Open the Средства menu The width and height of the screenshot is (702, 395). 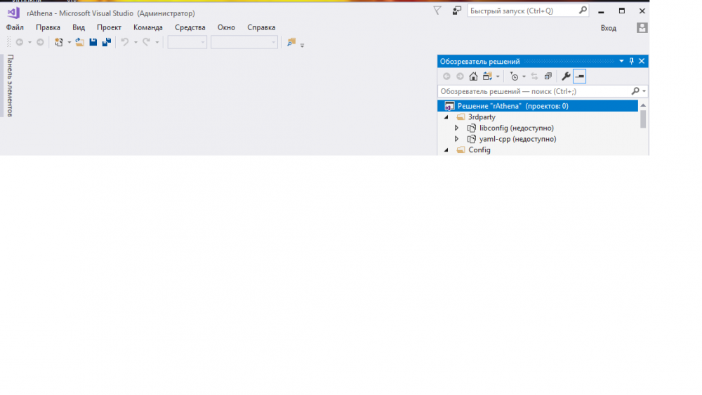click(190, 27)
